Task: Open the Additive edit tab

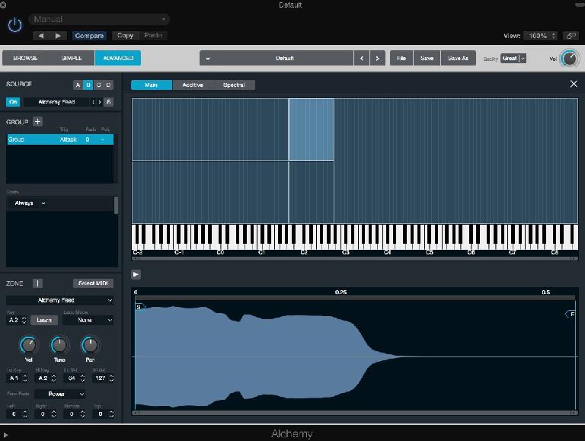Action: 193,85
